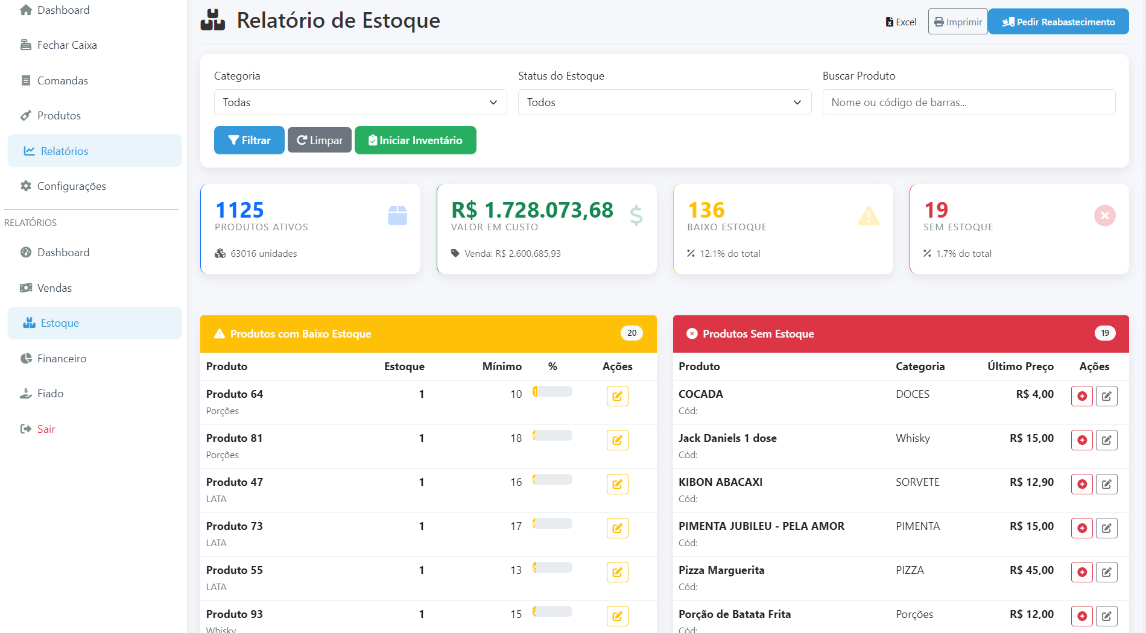The height and width of the screenshot is (633, 1146).
Task: Expand the Status do Estoque dropdown
Action: click(664, 102)
